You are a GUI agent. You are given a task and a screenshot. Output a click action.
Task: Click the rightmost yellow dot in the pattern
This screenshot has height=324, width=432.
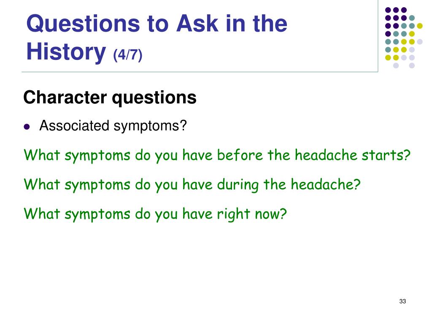420,26
